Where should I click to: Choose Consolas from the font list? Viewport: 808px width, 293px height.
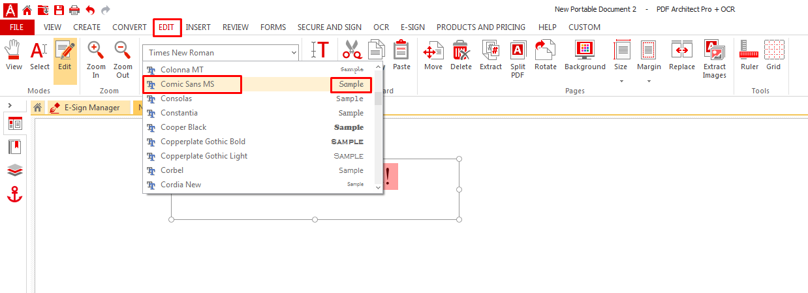[258, 99]
